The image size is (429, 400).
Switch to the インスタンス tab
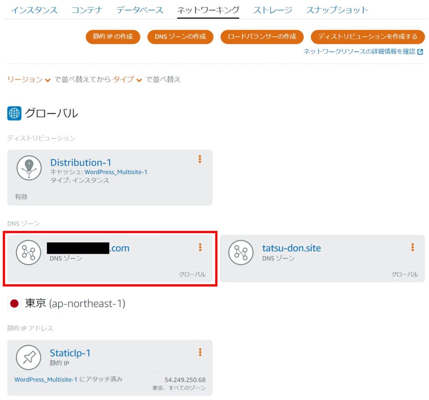tap(34, 10)
